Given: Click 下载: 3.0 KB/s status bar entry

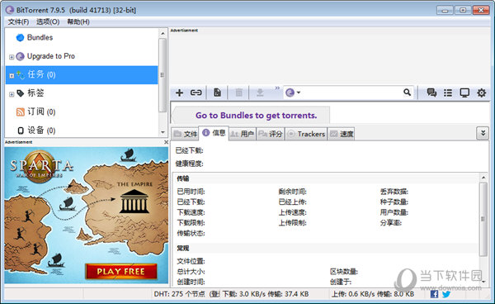Looking at the screenshot, I should tap(266, 294).
